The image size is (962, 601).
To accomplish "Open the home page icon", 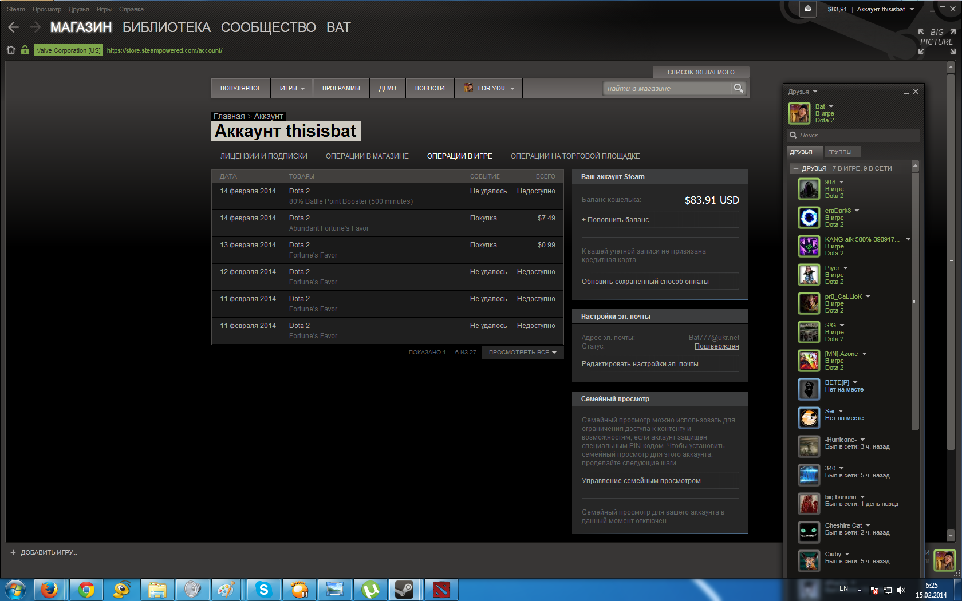I will click(x=11, y=50).
